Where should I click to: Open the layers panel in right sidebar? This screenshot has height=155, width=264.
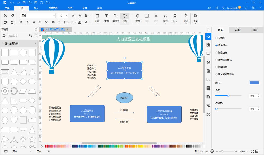point(208,62)
